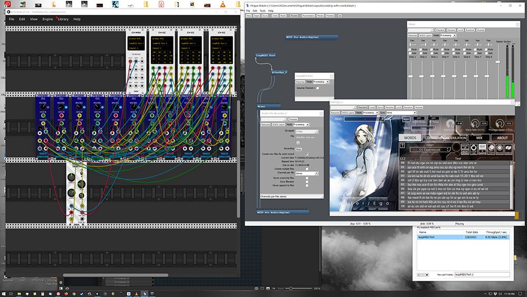527x297 pixels.
Task: Click VCV Rack horizontal scrollbar
Action: [x=115, y=275]
